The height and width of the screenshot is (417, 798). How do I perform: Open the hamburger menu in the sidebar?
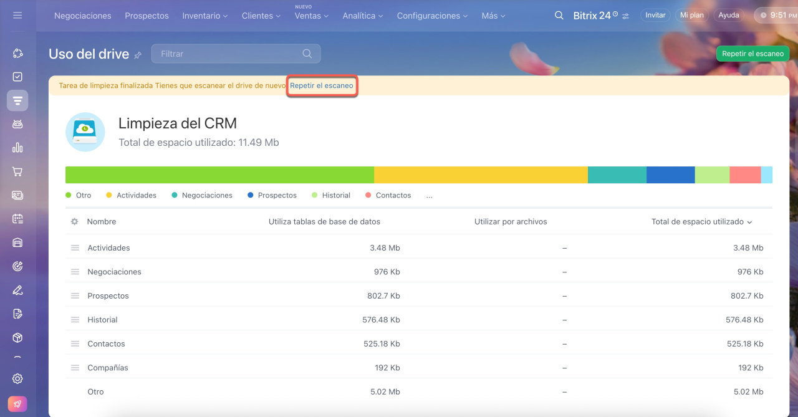click(x=17, y=15)
